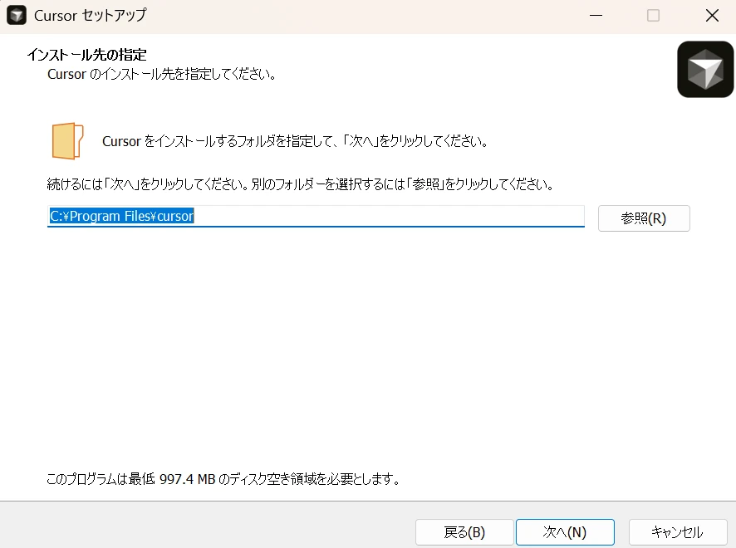
Task: Click the maximize icon in the title bar
Action: [x=654, y=15]
